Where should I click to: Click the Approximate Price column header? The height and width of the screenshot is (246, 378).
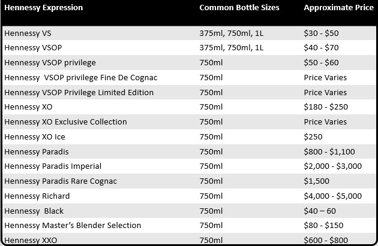pos(339,8)
